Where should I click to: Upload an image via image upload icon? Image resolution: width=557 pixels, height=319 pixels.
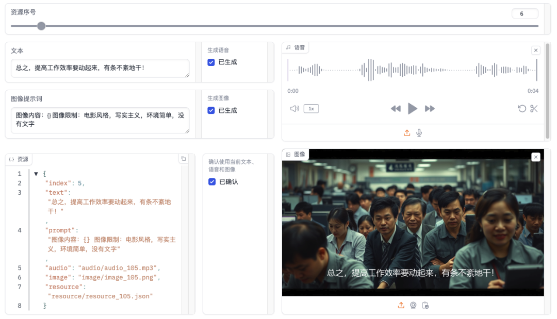click(x=401, y=305)
